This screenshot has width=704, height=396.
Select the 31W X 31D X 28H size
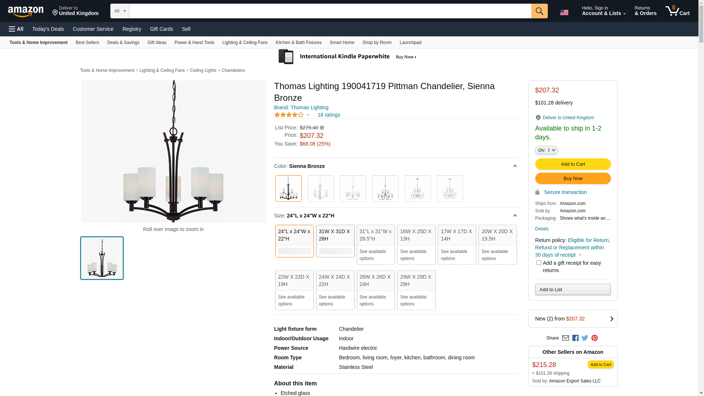point(335,241)
